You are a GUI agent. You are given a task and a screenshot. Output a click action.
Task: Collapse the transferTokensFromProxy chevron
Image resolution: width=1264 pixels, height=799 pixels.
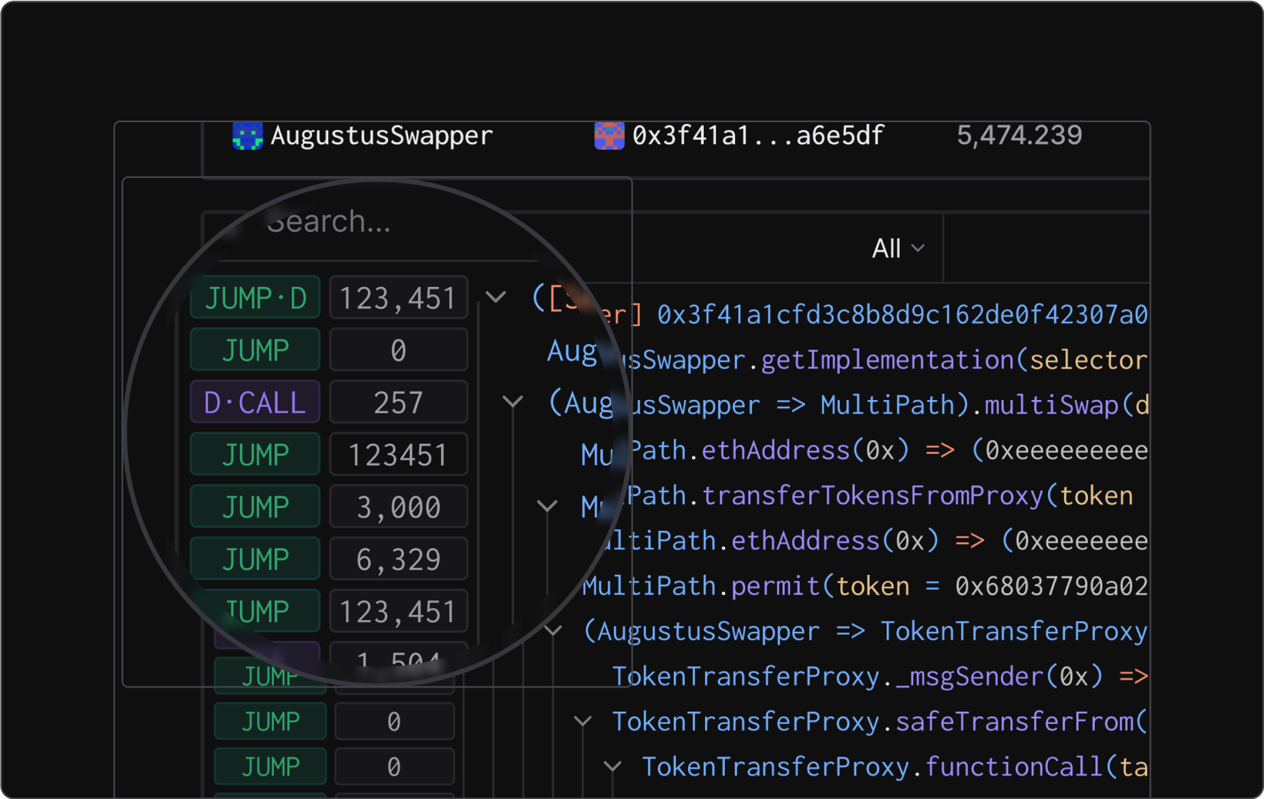(x=547, y=505)
